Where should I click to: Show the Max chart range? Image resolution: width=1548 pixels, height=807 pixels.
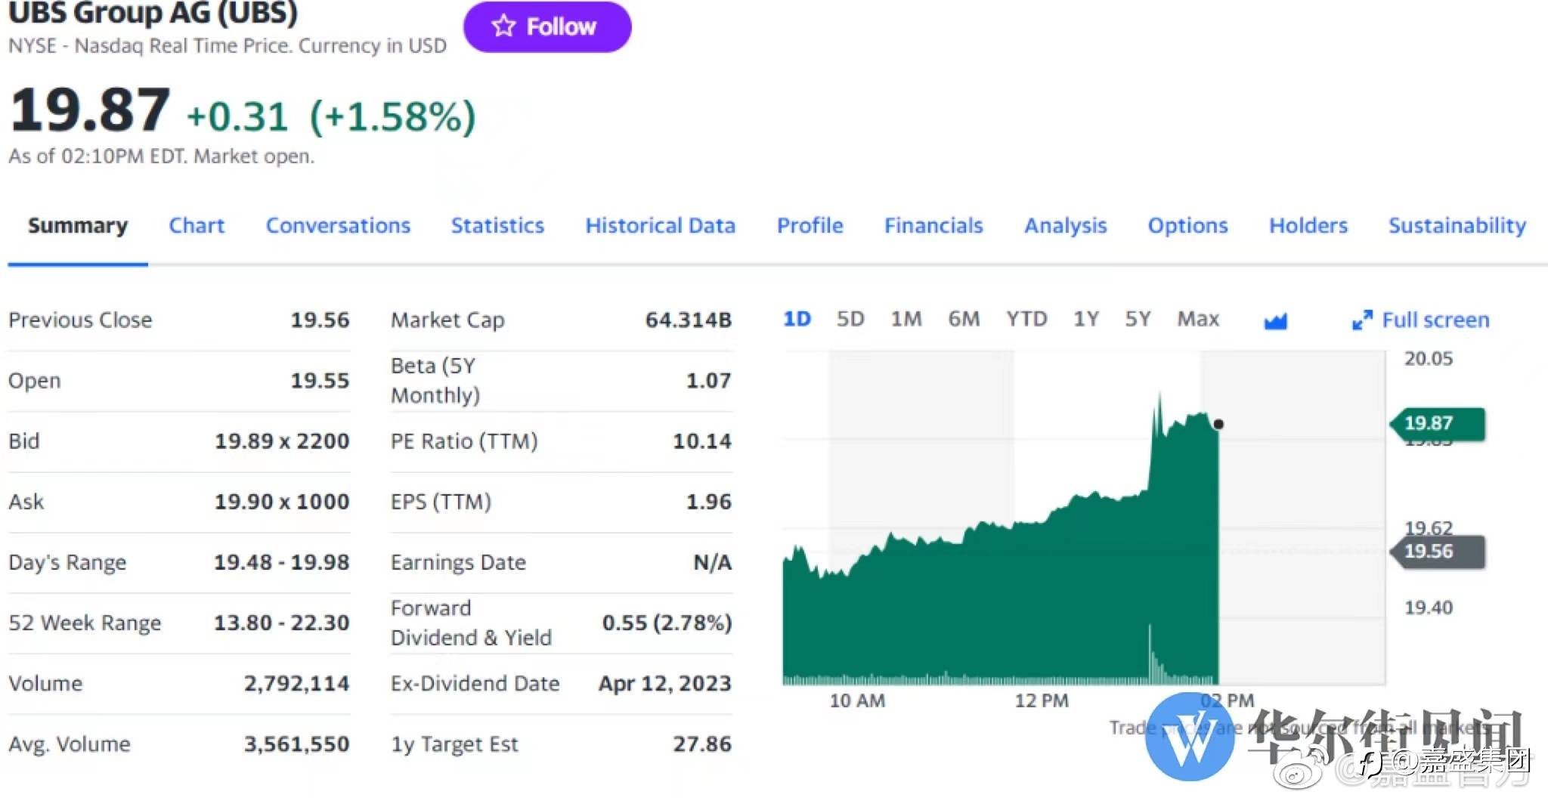click(x=1198, y=319)
